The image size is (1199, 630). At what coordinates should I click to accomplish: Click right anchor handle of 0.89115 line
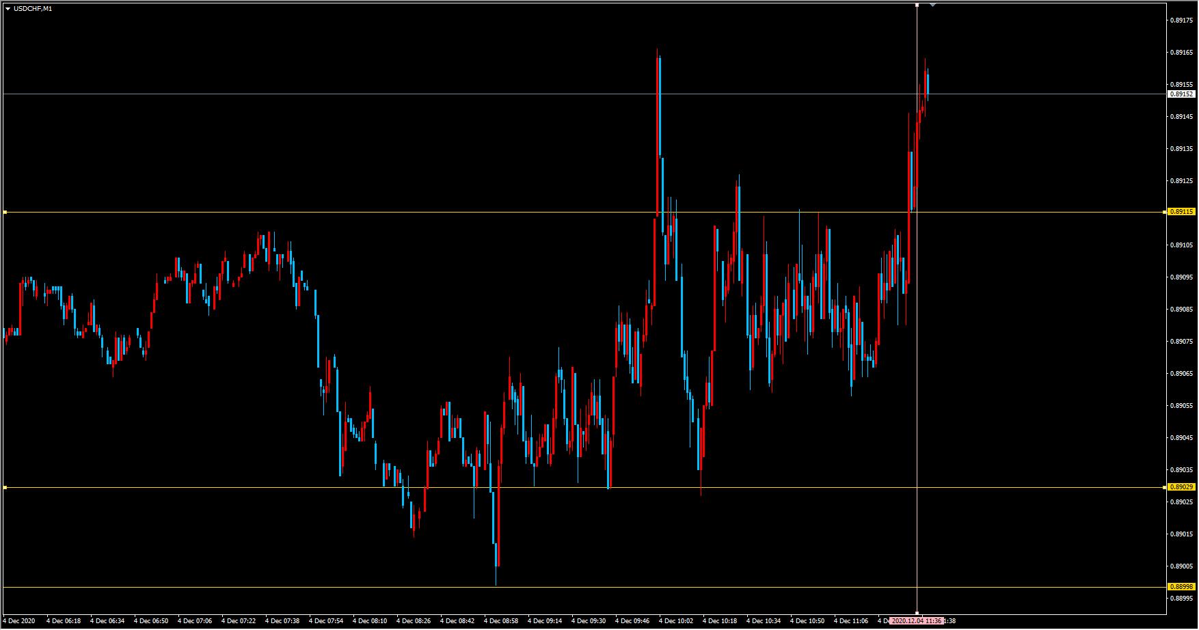pos(1165,213)
